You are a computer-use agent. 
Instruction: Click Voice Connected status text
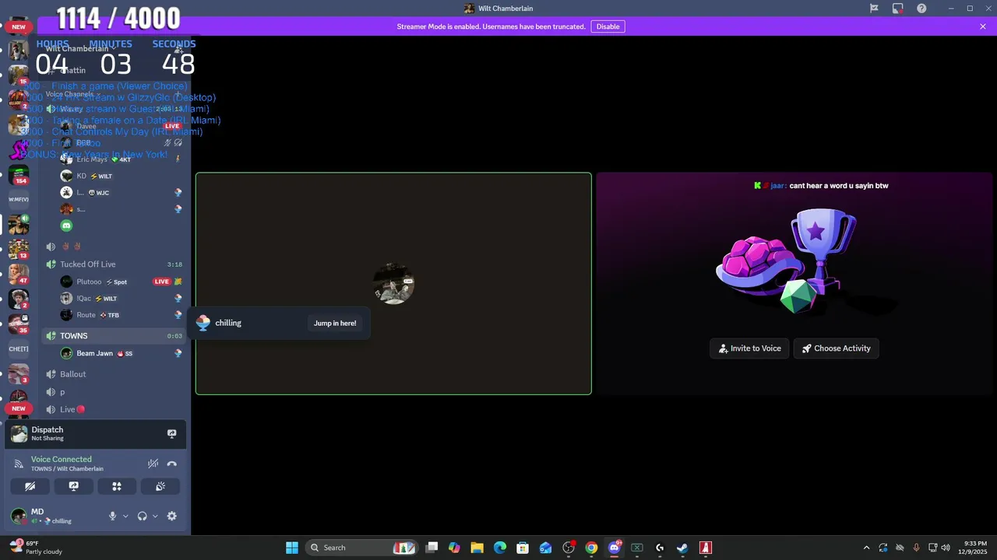point(61,459)
